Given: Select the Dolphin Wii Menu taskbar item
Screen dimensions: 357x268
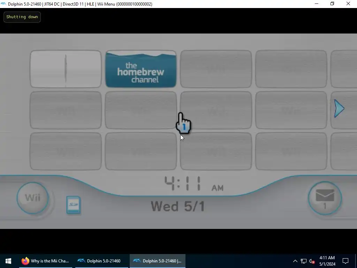Looking at the screenshot, I should (x=158, y=261).
